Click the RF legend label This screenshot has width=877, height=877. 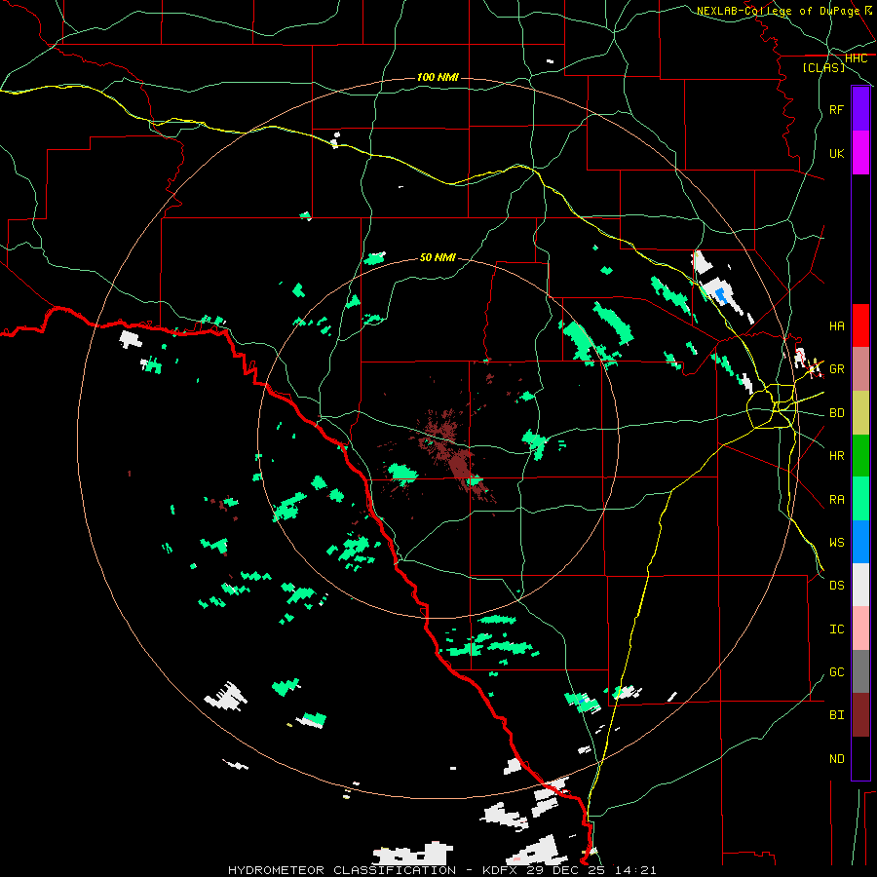836,109
